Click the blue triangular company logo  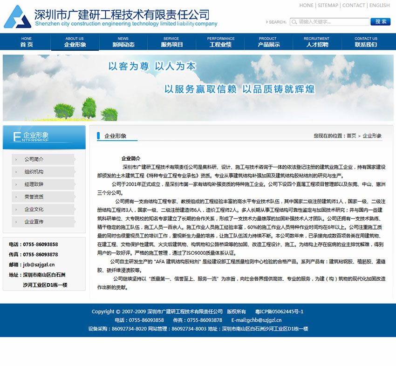pos(17,17)
